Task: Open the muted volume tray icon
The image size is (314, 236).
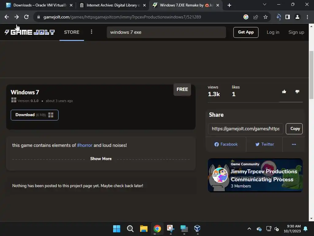Action: pyautogui.click(x=277, y=229)
